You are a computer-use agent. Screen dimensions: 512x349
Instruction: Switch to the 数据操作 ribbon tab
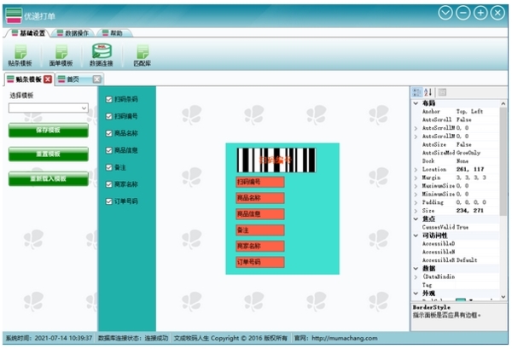(x=73, y=33)
